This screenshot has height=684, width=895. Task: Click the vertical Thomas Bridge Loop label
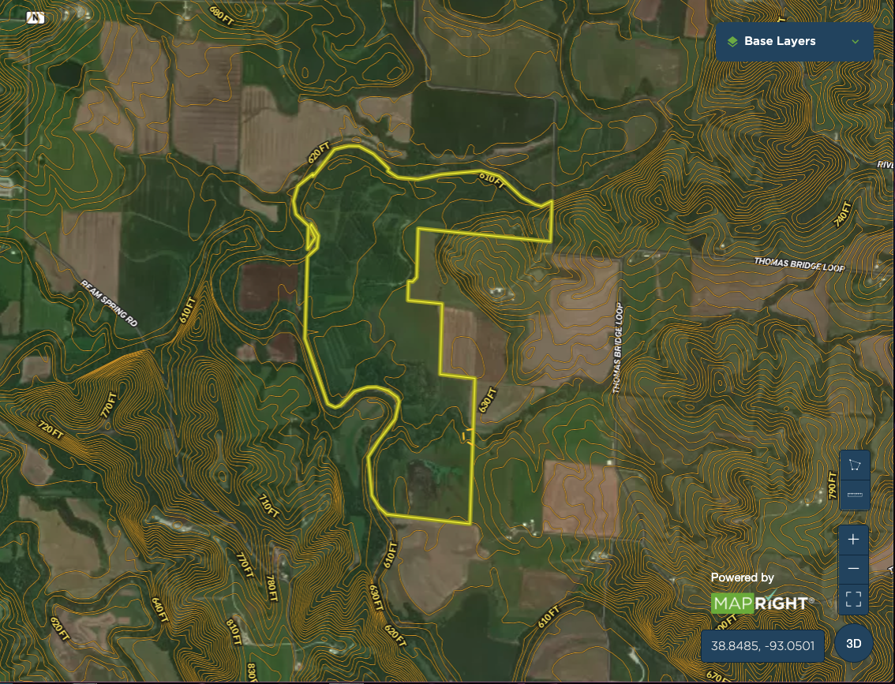click(618, 348)
